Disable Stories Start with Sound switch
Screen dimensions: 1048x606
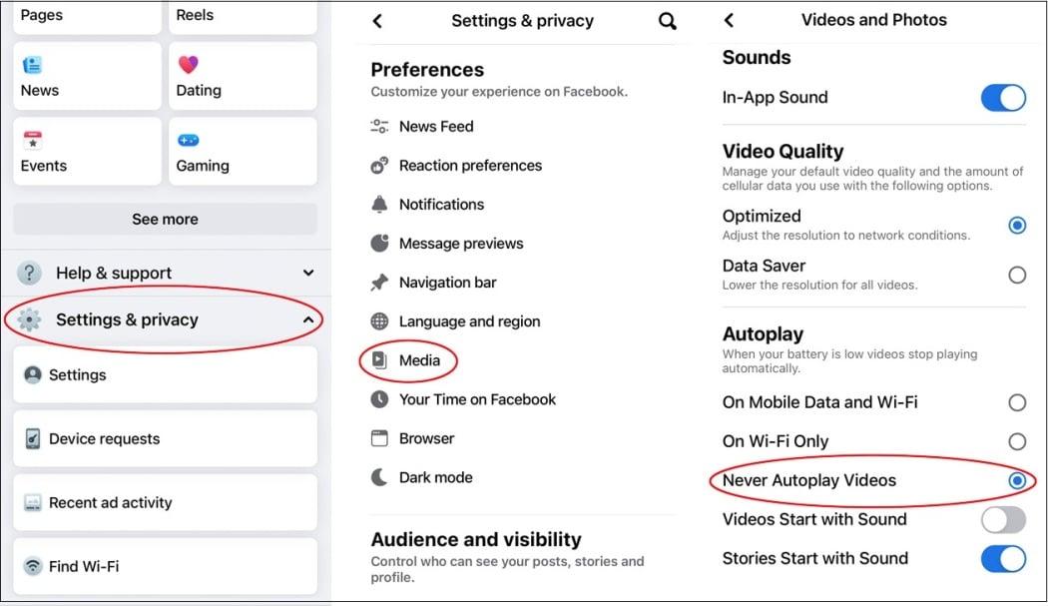pos(1003,558)
